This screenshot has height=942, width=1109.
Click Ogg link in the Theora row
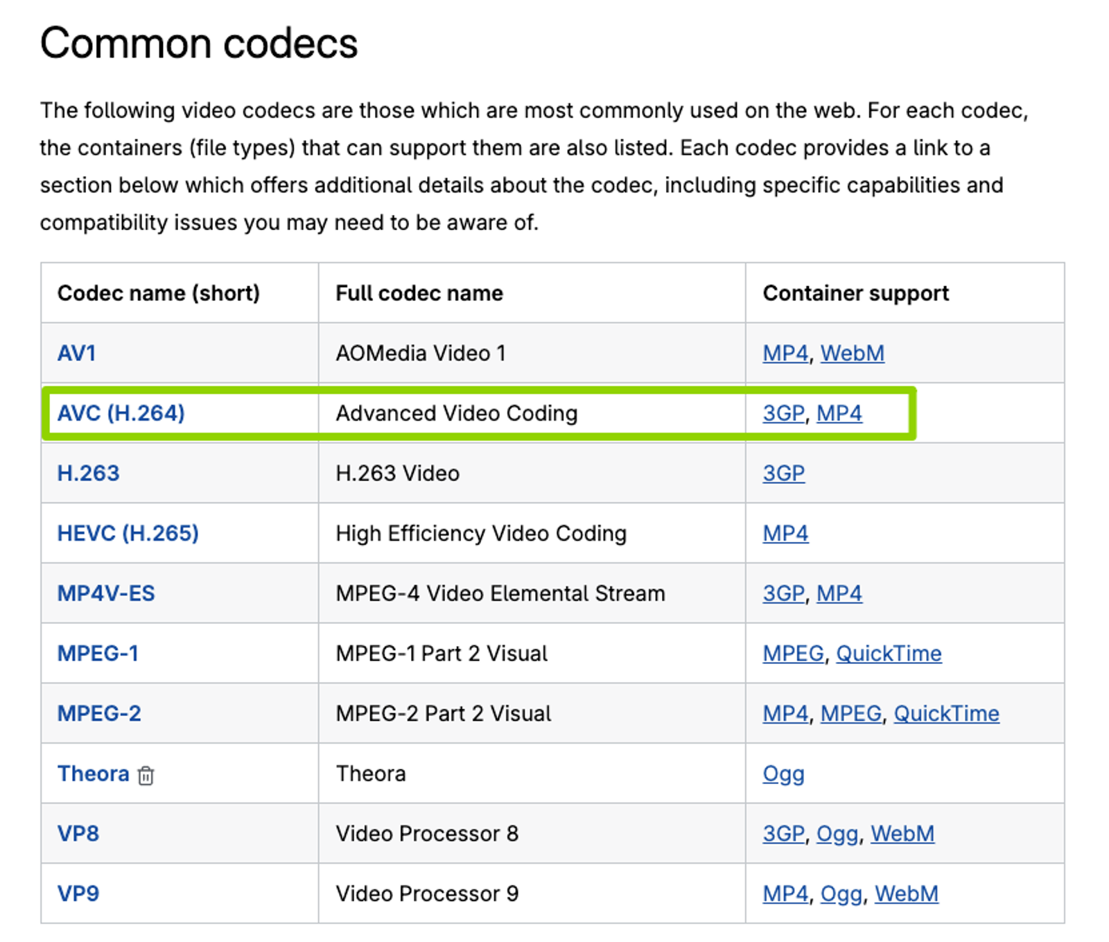(784, 774)
